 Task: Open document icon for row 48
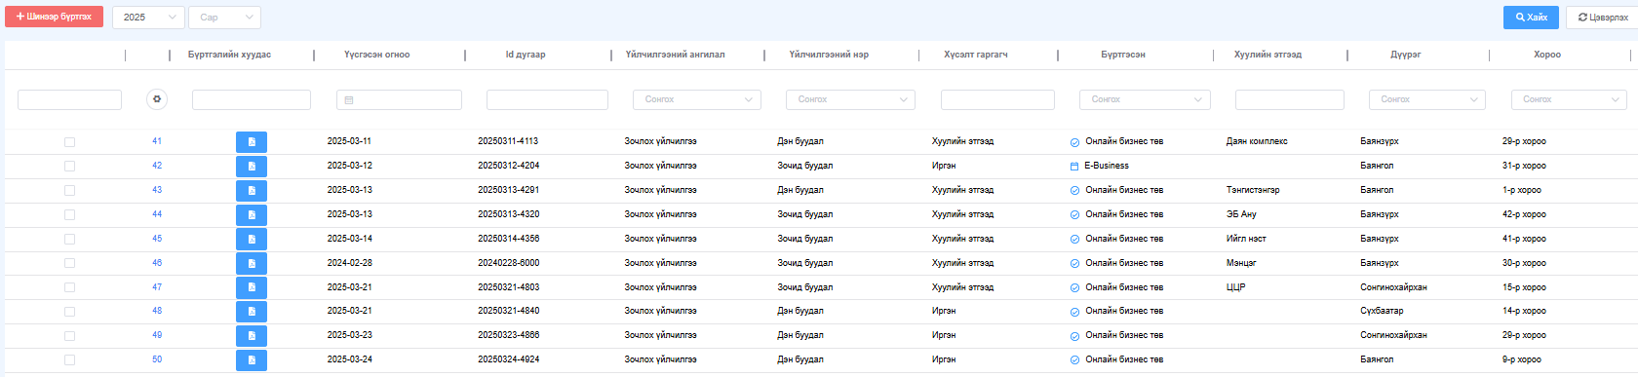point(252,312)
